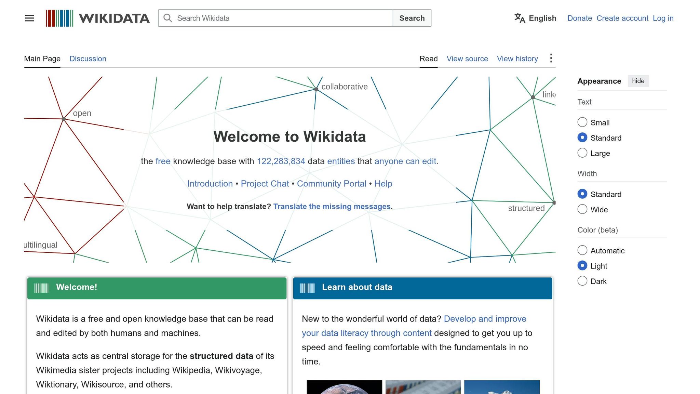Focus the Search Wikidata input field
The width and height of the screenshot is (700, 394).
tap(275, 18)
